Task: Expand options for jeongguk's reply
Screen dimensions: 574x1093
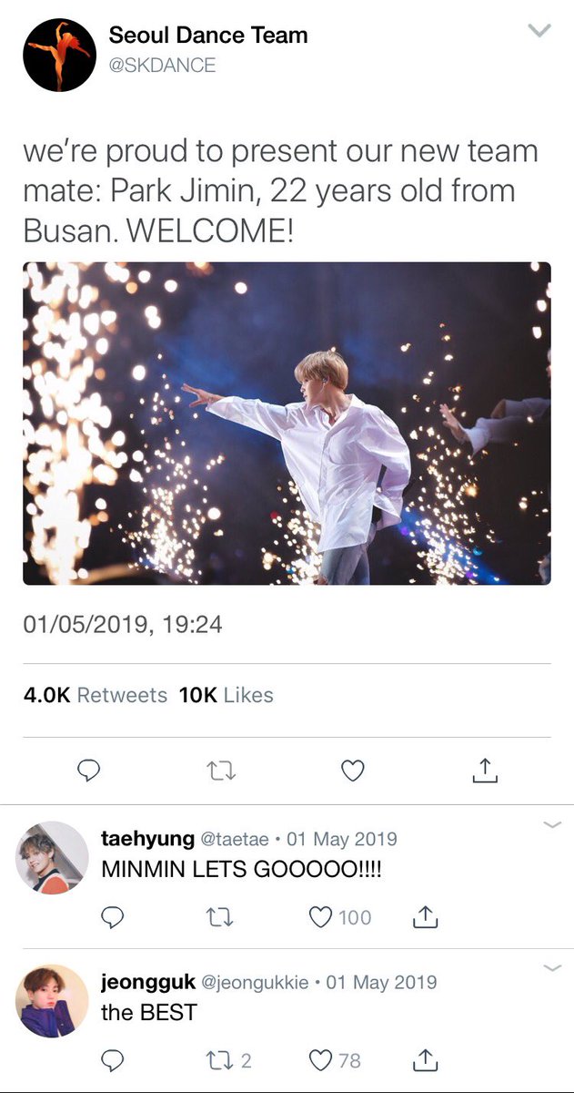Action: tap(551, 968)
